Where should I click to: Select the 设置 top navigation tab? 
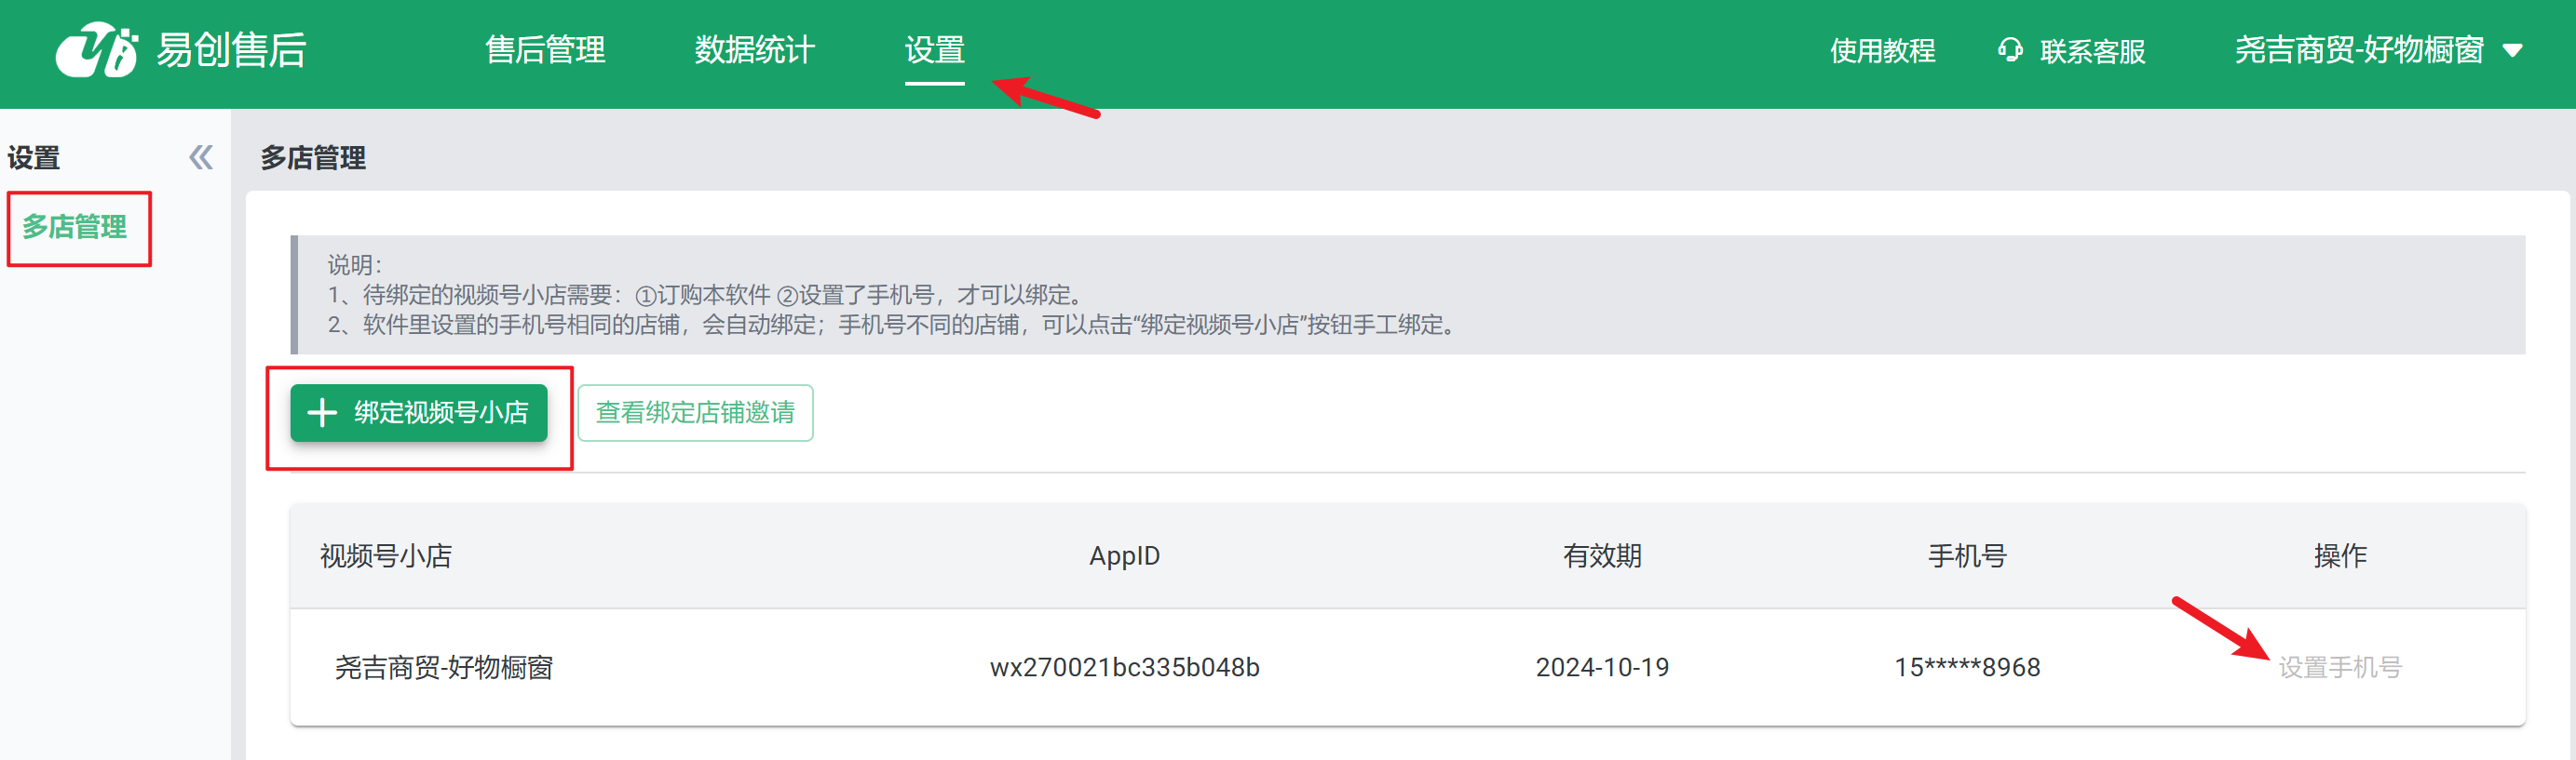pos(934,50)
